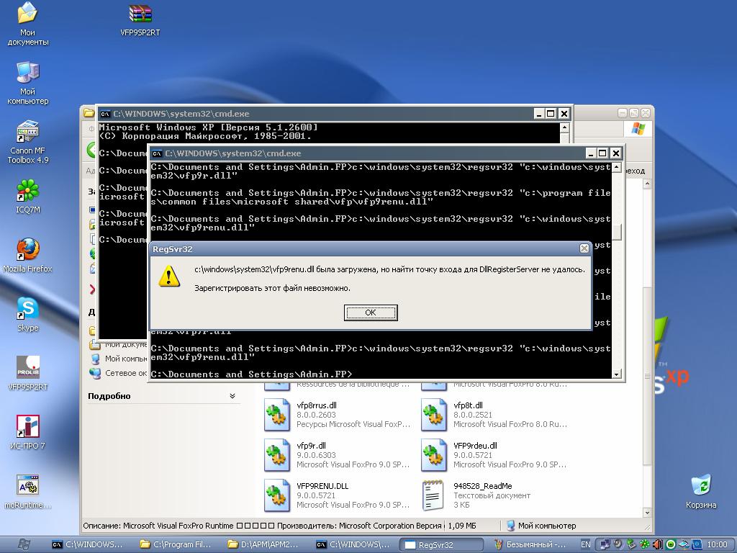
Task: Click the front cmd window system menu icon
Action: [x=157, y=153]
